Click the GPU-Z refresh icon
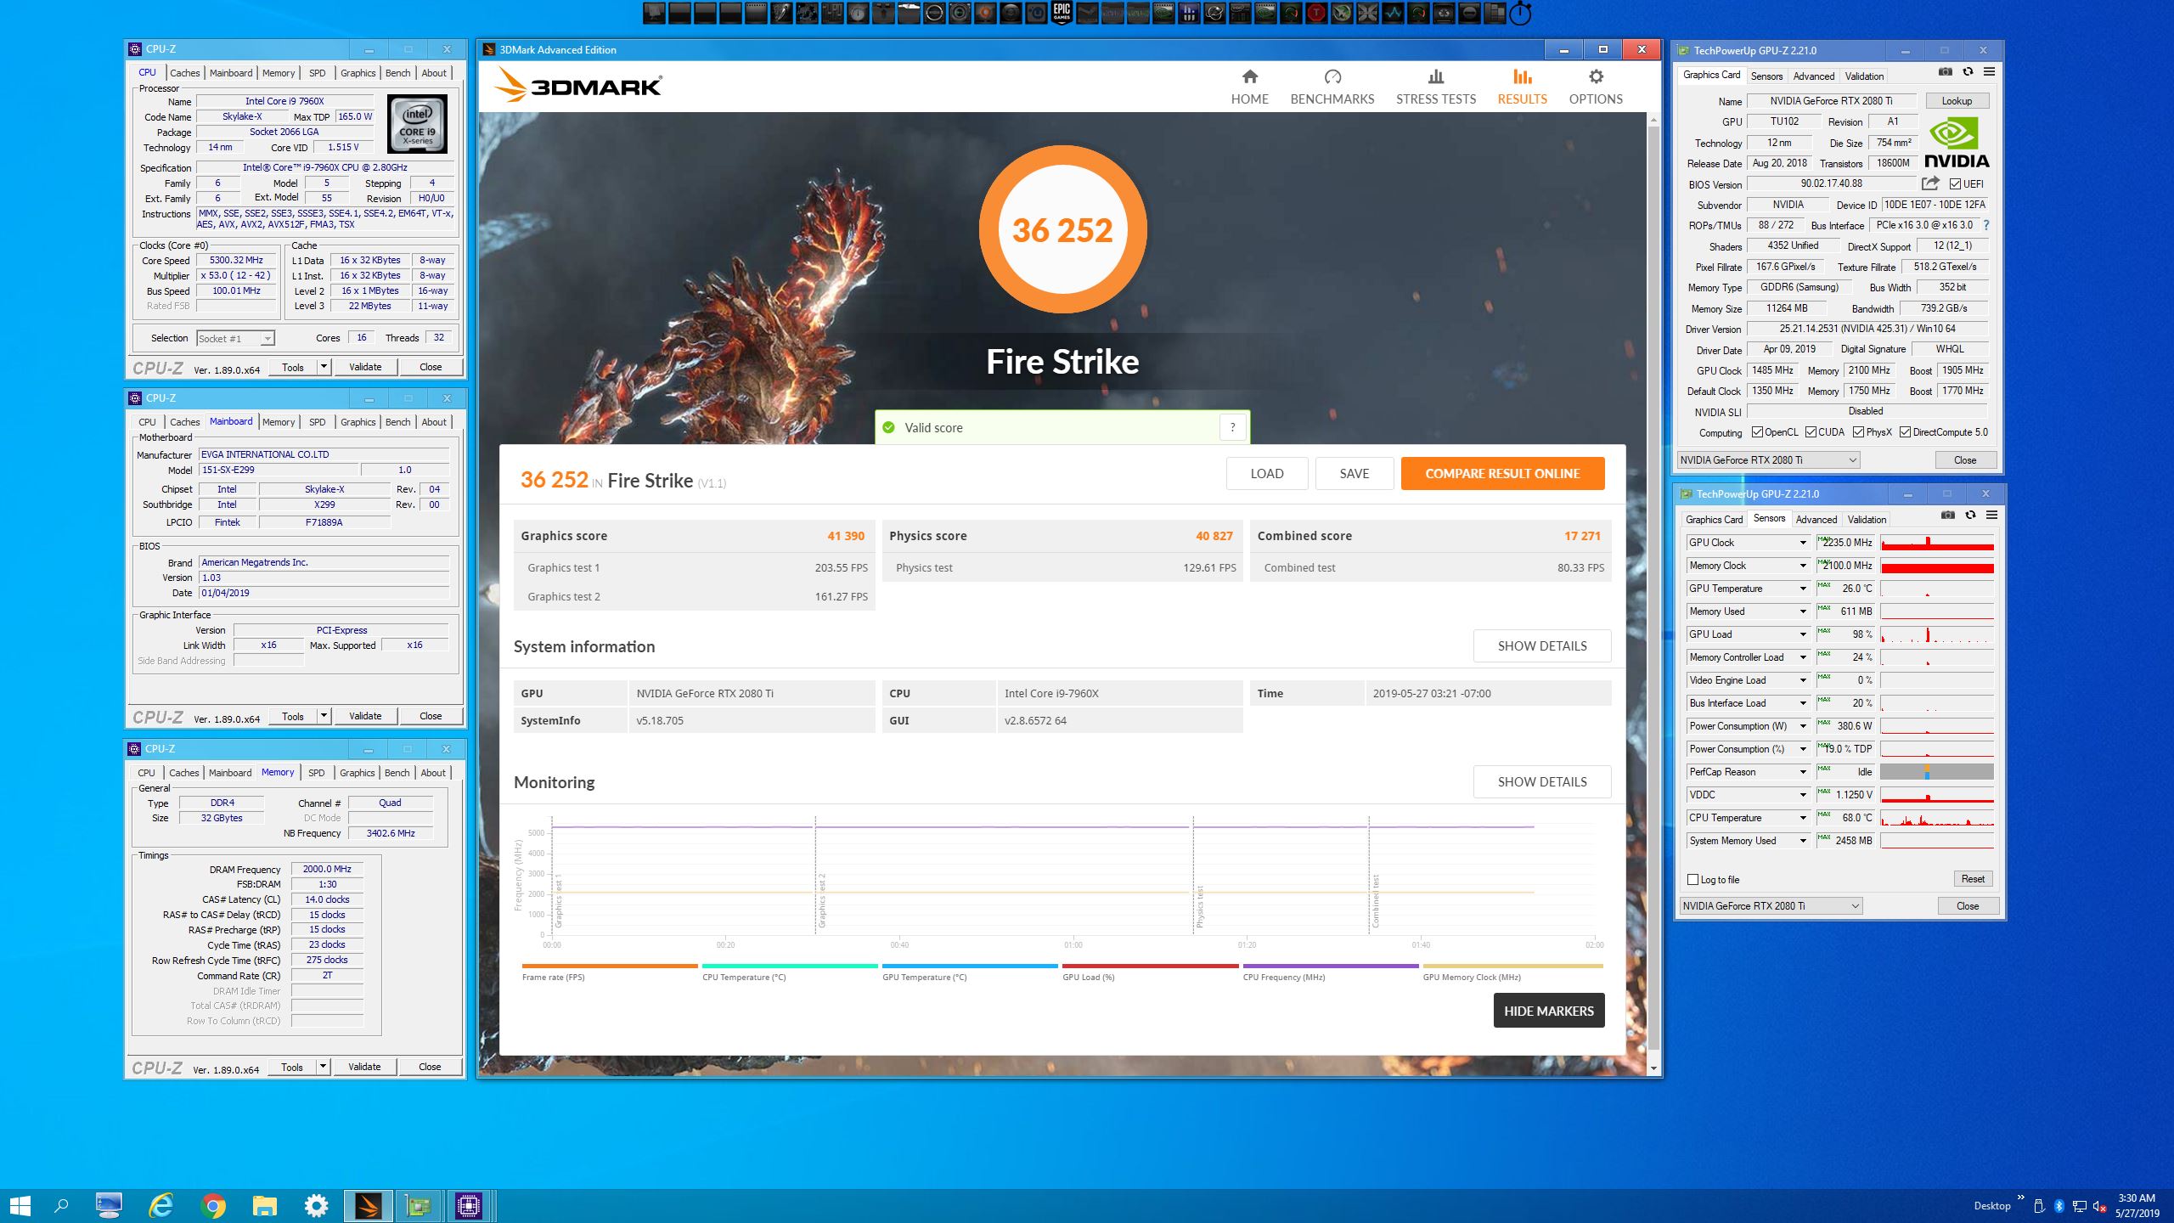This screenshot has height=1223, width=2174. pos(1968,72)
